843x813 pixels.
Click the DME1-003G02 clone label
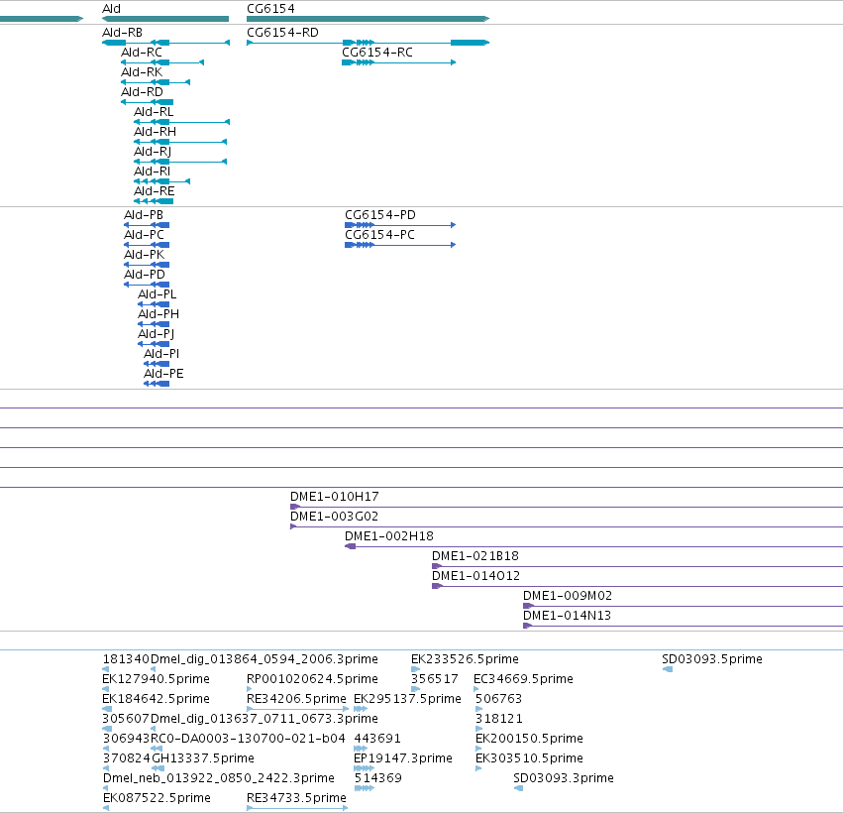(x=335, y=518)
